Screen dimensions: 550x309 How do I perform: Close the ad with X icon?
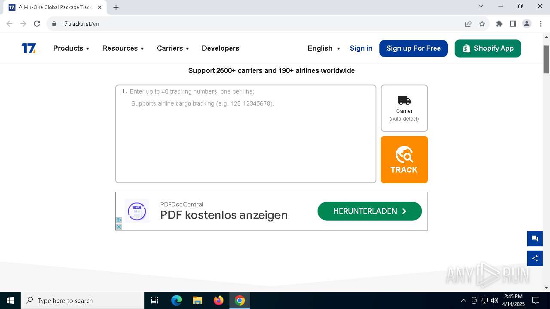click(x=119, y=227)
